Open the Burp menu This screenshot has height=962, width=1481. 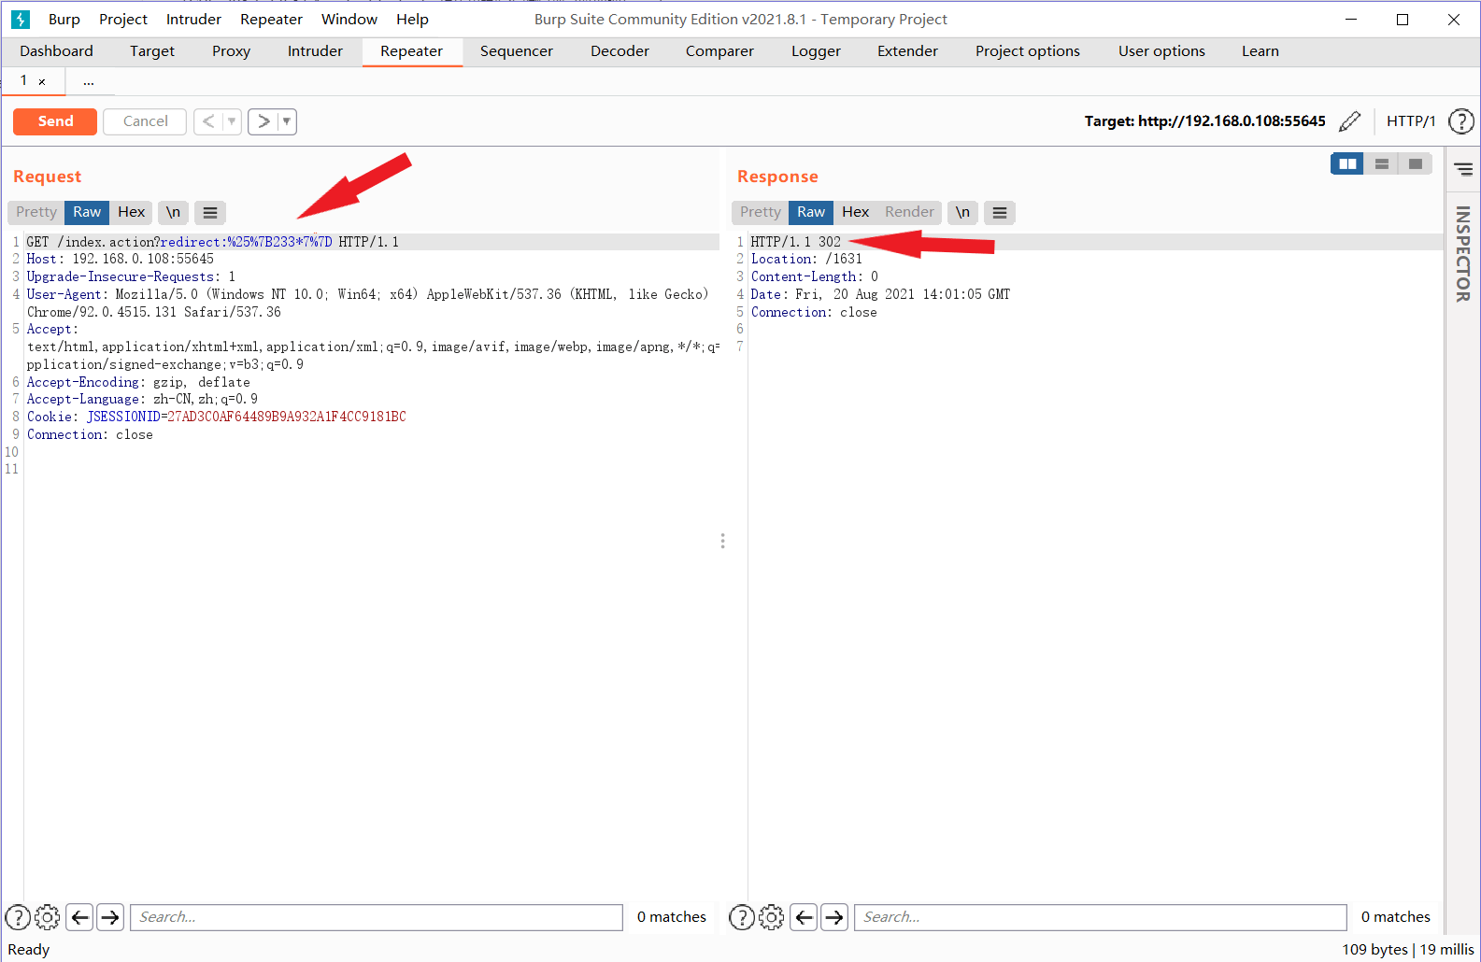pos(64,20)
